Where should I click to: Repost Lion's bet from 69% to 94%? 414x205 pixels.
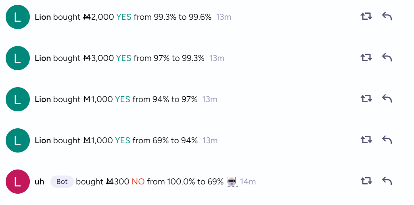pyautogui.click(x=366, y=140)
